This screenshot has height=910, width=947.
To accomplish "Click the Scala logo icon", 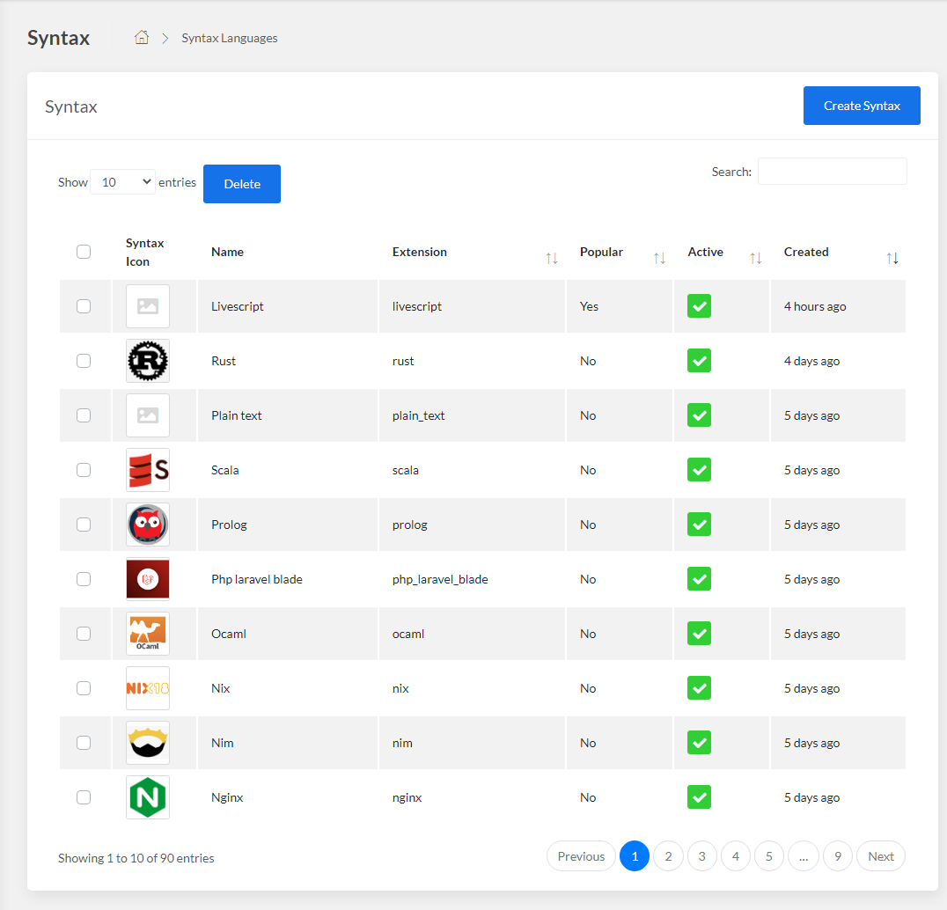I will [x=148, y=470].
